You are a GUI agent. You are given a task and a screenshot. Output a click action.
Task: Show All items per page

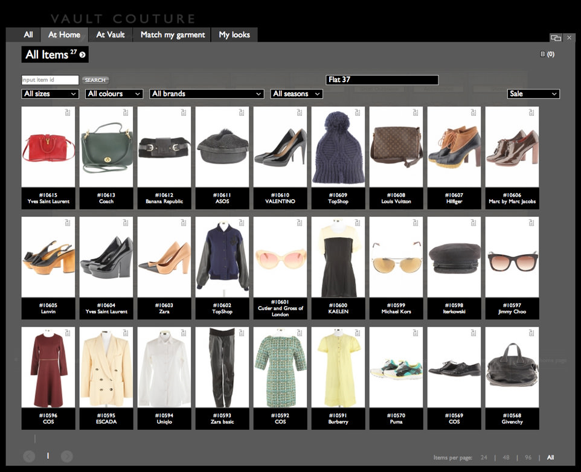[x=551, y=458]
